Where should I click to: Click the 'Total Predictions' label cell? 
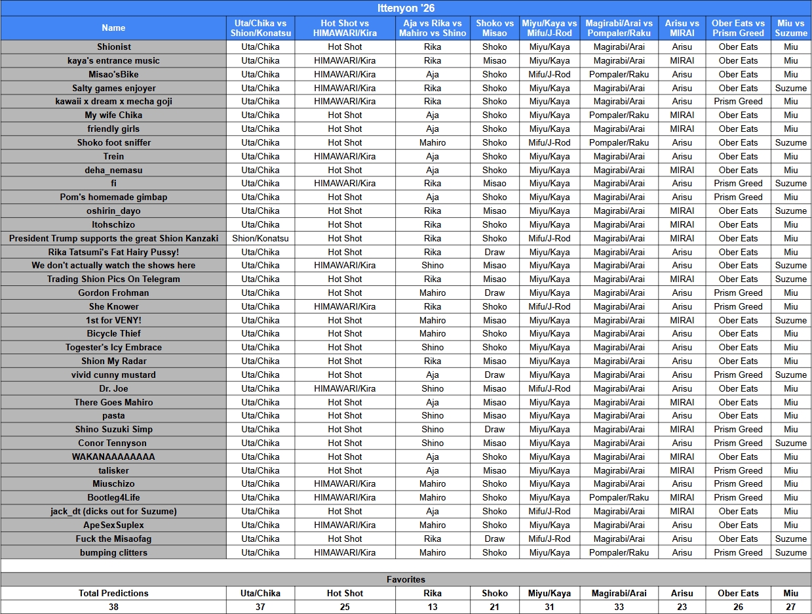click(113, 594)
